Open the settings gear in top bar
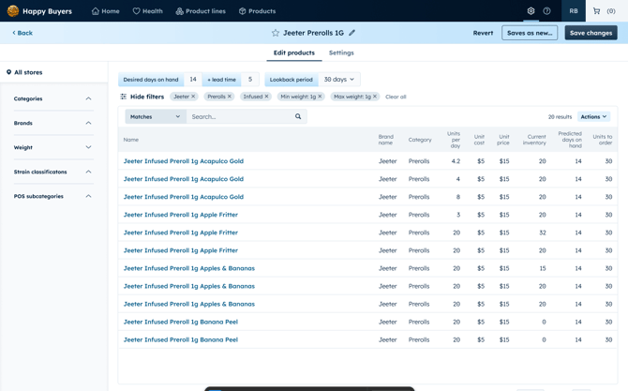This screenshot has width=628, height=391. pyautogui.click(x=531, y=11)
